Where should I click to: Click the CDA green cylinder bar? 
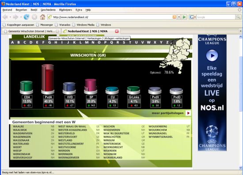pyautogui.click(x=27, y=87)
